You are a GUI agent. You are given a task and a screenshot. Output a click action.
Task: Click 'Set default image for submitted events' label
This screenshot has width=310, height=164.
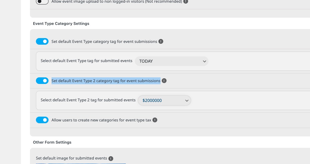coord(71,158)
